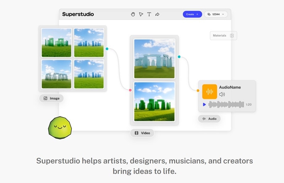This screenshot has width=284, height=183.
Task: Open the 12344 credits dropdown
Action: click(216, 14)
